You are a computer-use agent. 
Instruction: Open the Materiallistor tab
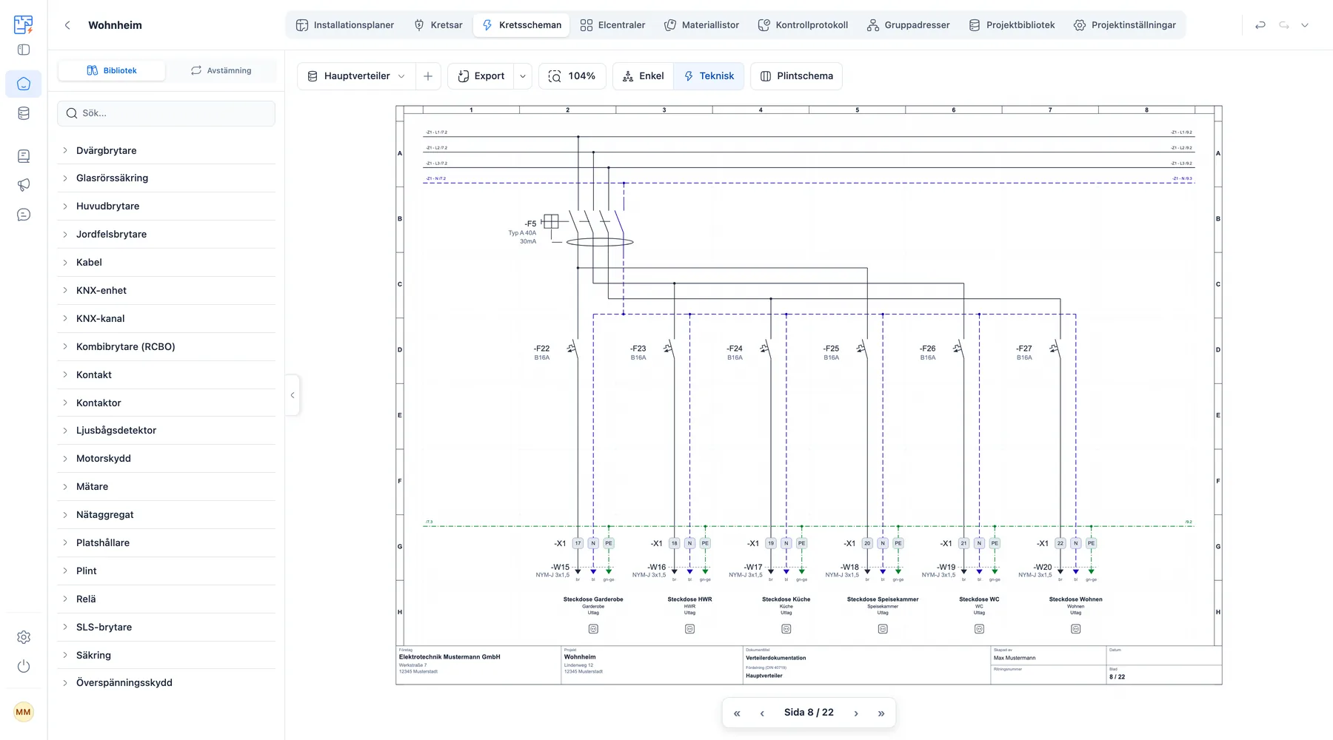[701, 25]
